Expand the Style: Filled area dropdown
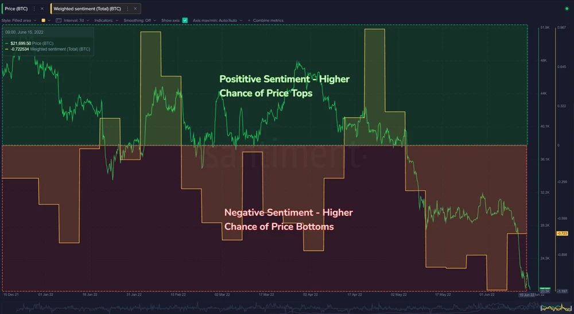This screenshot has height=314, width=574. coord(19,21)
